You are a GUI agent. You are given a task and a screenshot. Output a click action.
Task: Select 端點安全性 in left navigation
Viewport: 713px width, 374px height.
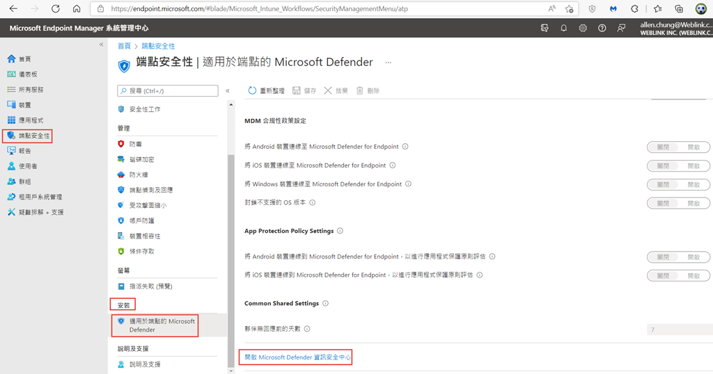[34, 136]
